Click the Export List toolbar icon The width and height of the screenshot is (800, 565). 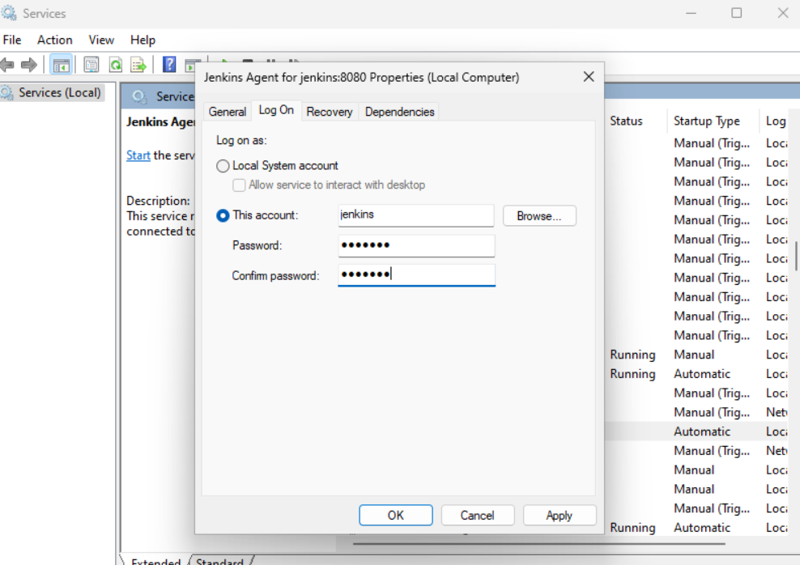coord(138,65)
